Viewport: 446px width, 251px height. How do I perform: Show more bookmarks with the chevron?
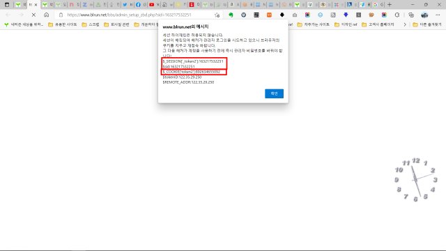(405, 25)
